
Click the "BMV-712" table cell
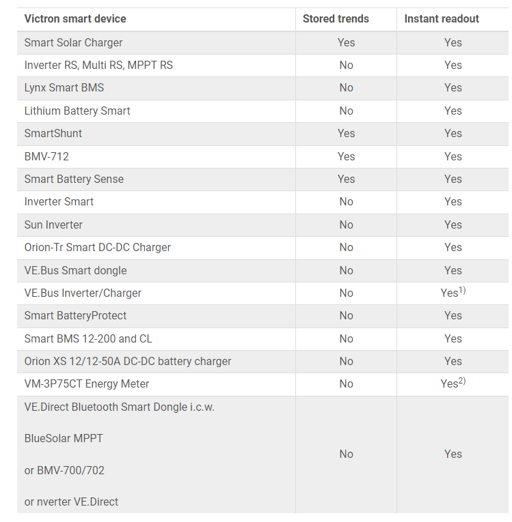tap(46, 156)
